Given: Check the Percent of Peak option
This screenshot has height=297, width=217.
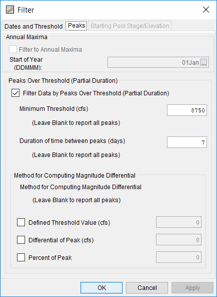Looking at the screenshot, I should tap(21, 257).
